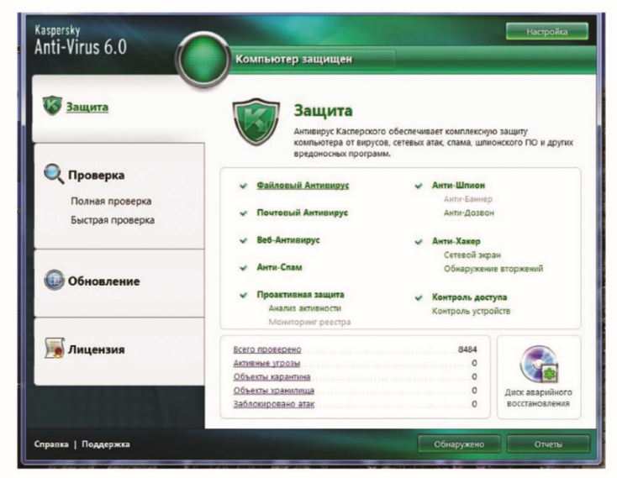Viewport: 617px width, 478px height.
Task: Click the checkmark next to Файловый Антивирус
Action: 244,186
